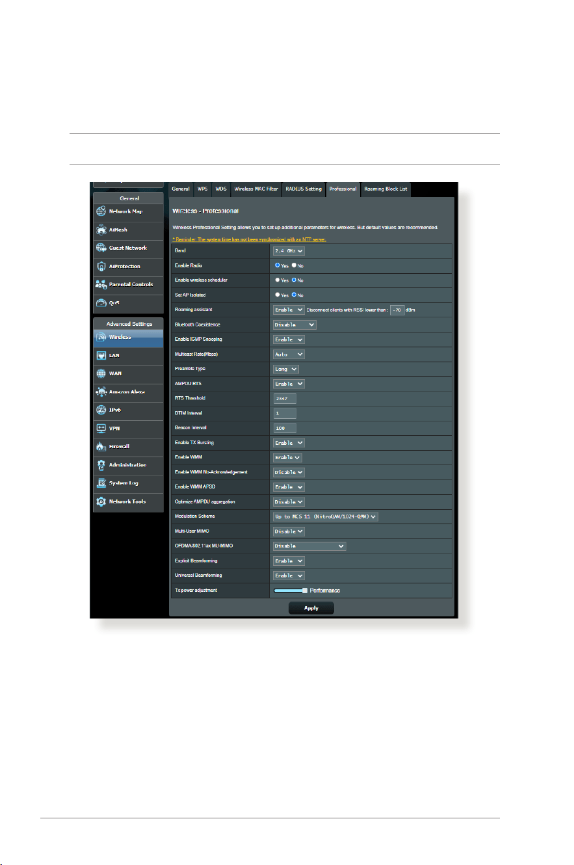Open the Optimize AMPDU aggregation dropdown
The width and height of the screenshot is (574, 865).
289,502
